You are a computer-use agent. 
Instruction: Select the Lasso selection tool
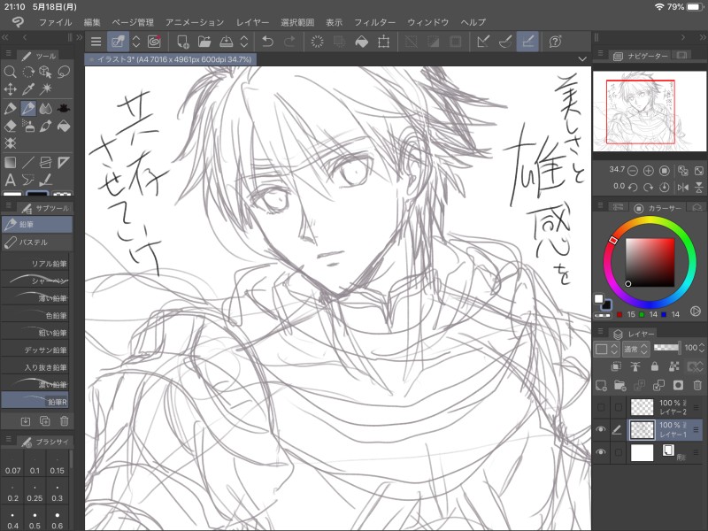point(64,72)
